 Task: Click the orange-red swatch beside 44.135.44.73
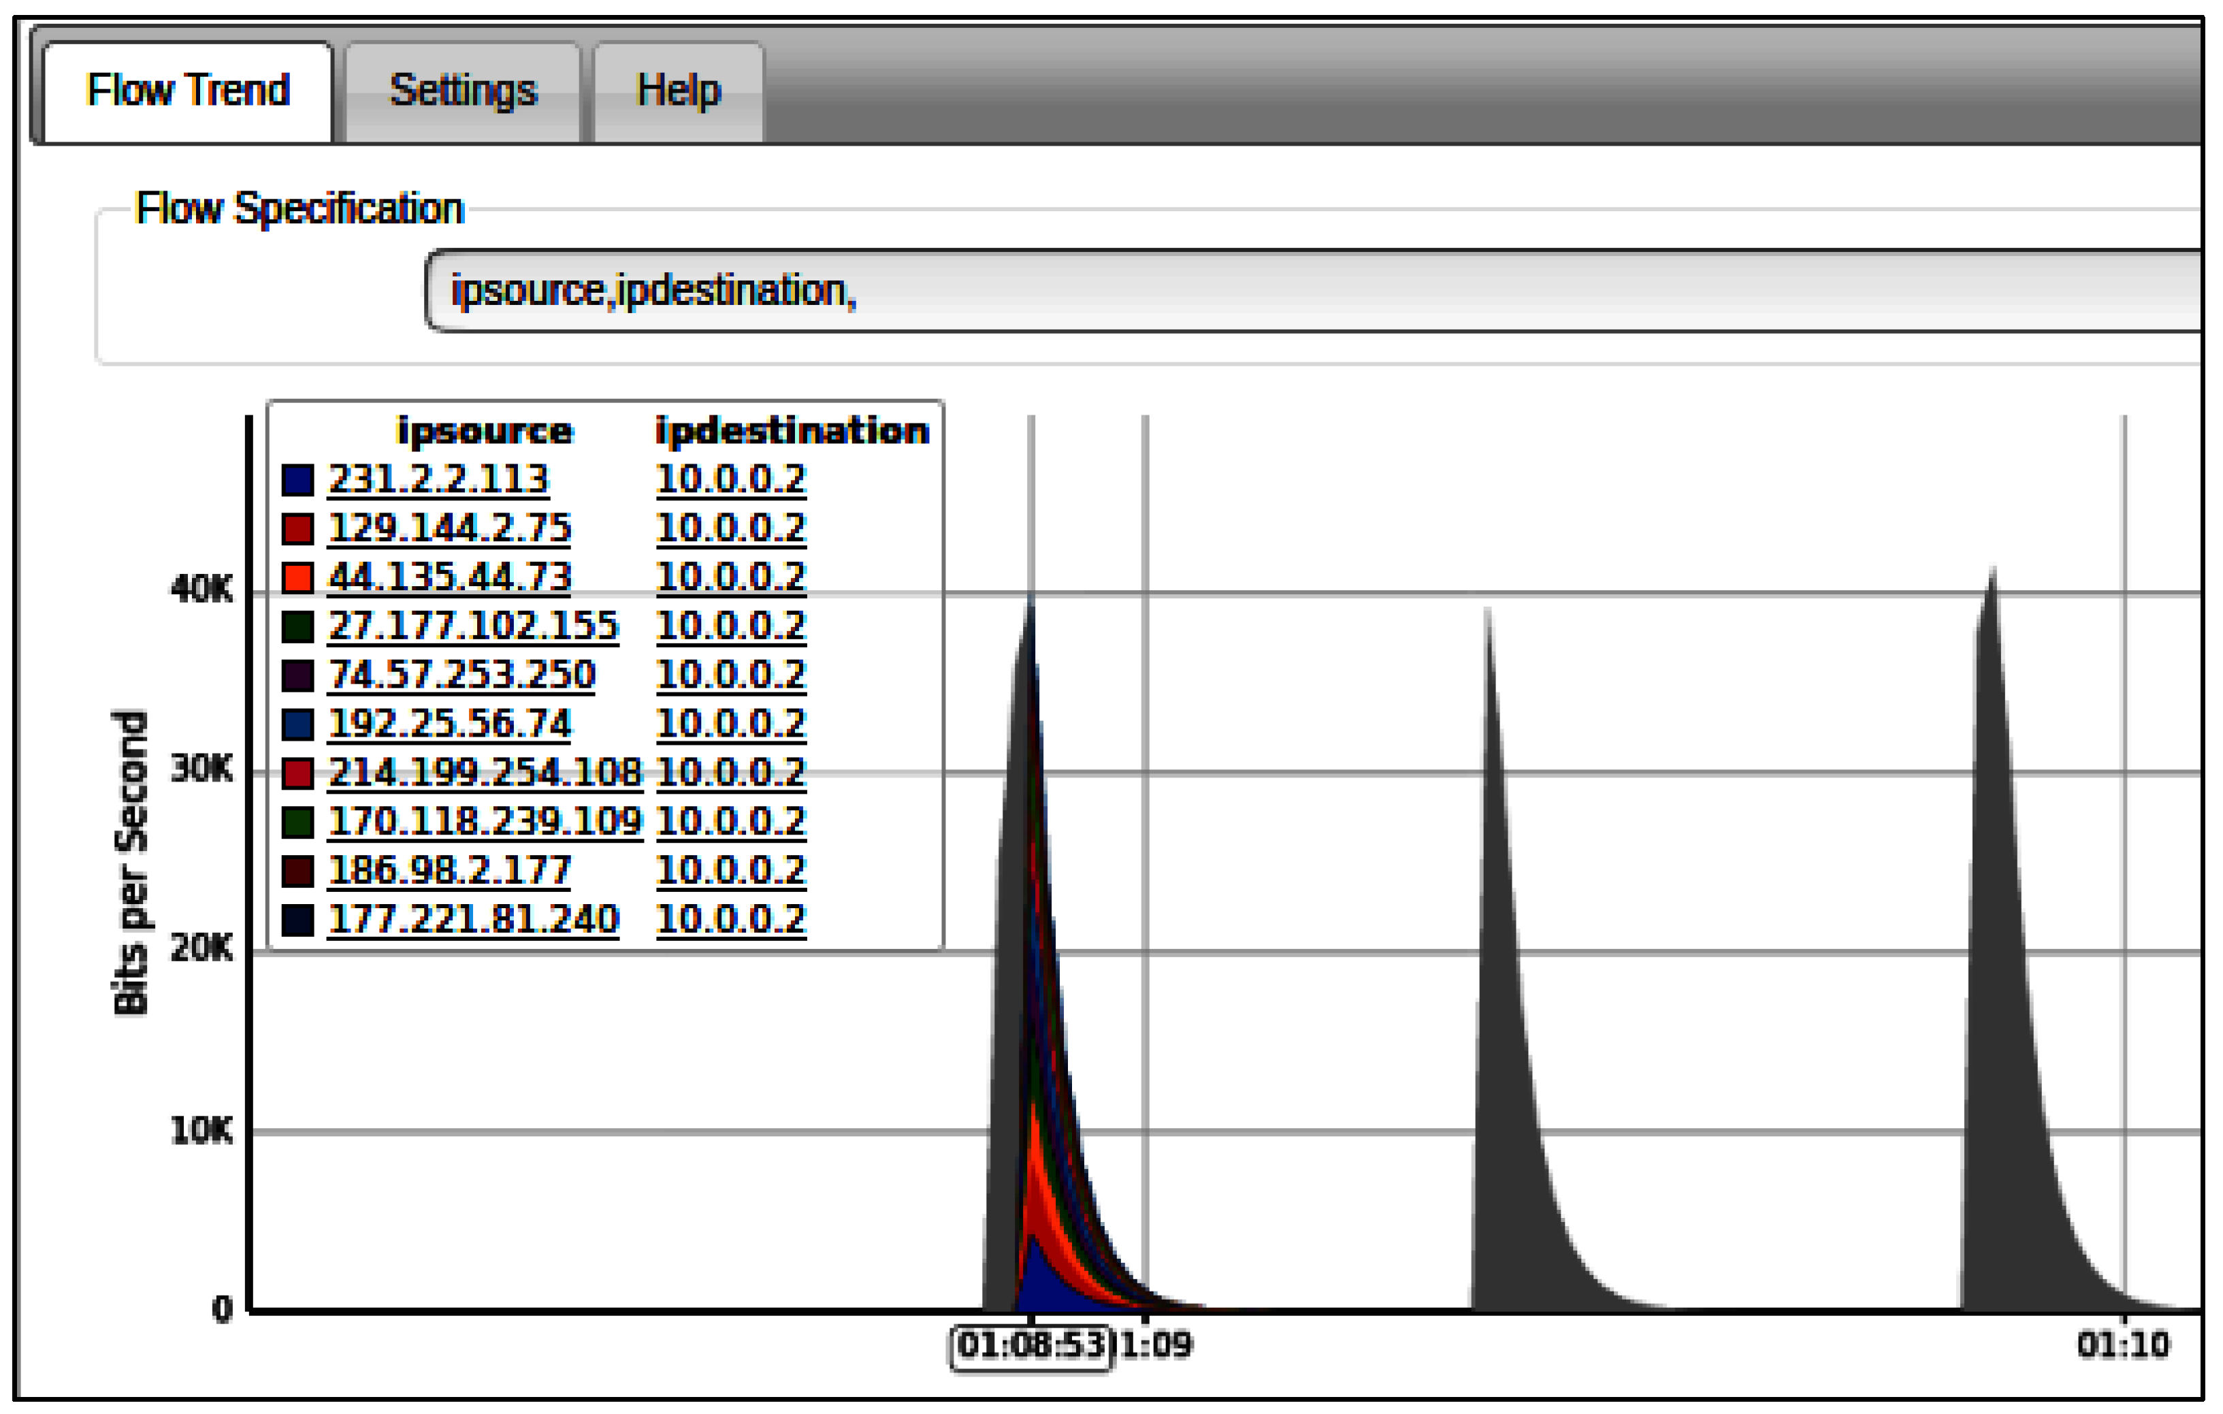[297, 578]
